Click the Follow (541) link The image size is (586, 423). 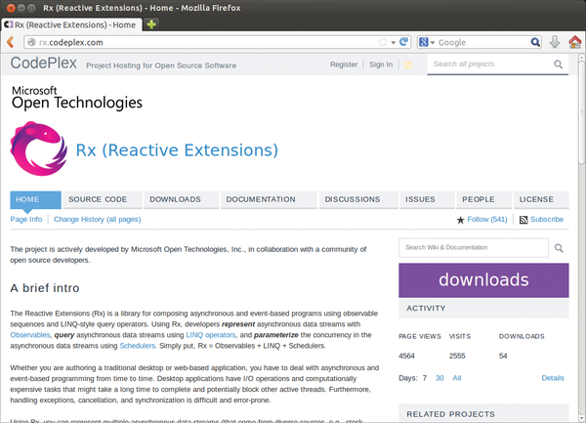487,220
